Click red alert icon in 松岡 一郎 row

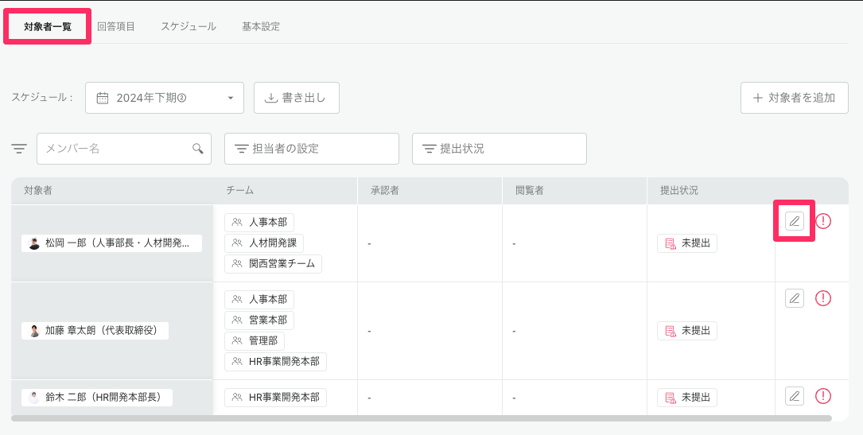click(823, 221)
